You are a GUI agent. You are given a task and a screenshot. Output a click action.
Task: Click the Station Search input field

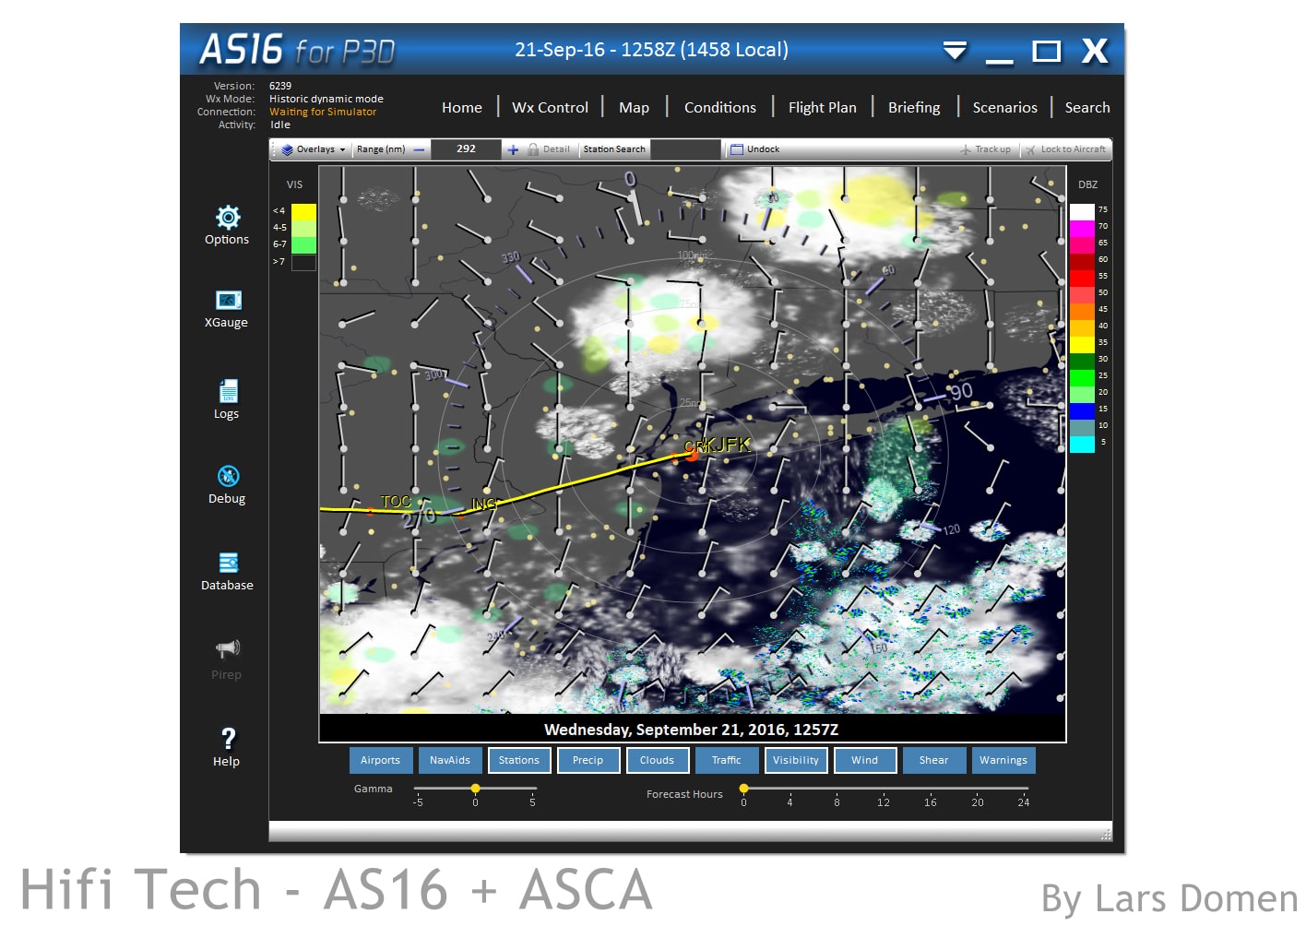pos(684,149)
